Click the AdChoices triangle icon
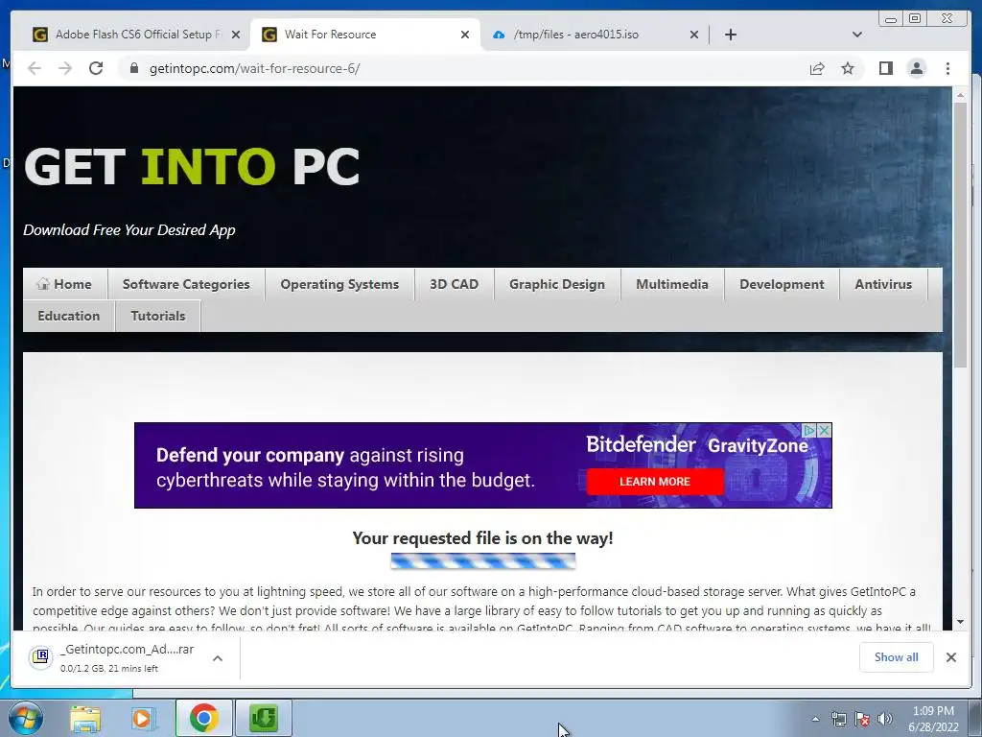This screenshot has width=982, height=737. point(809,431)
